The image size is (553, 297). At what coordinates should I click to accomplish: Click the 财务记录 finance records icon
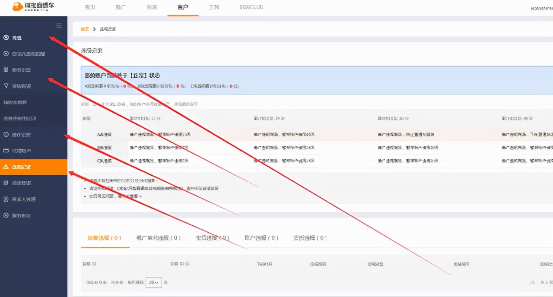pos(6,70)
